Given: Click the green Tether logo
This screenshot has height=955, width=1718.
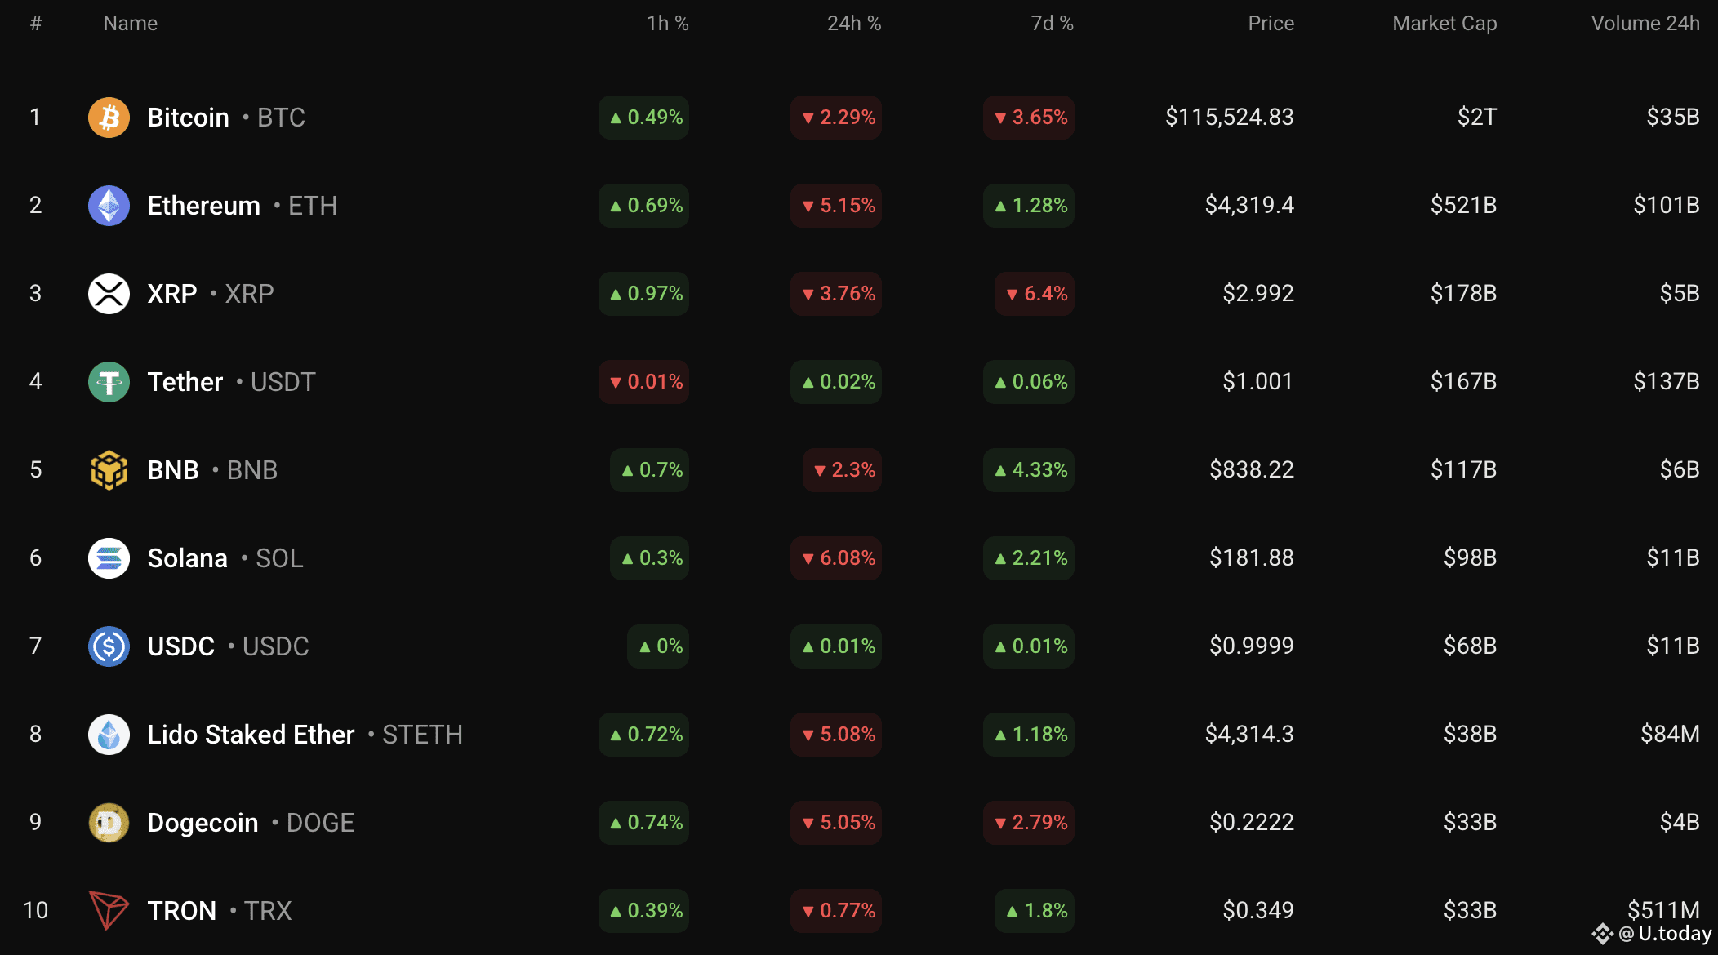Looking at the screenshot, I should pos(109,382).
